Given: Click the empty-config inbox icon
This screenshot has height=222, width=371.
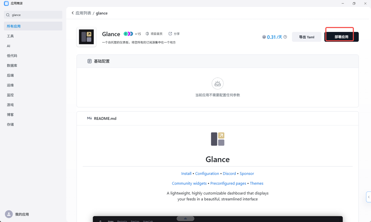Looking at the screenshot, I should [x=218, y=84].
